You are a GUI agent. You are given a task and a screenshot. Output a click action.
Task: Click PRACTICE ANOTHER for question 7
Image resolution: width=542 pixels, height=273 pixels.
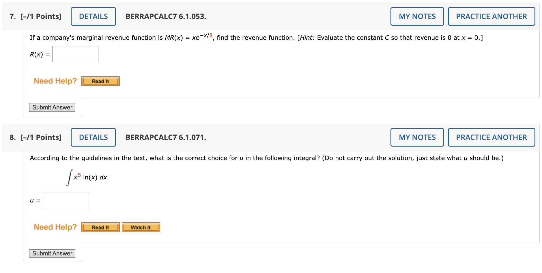point(491,16)
